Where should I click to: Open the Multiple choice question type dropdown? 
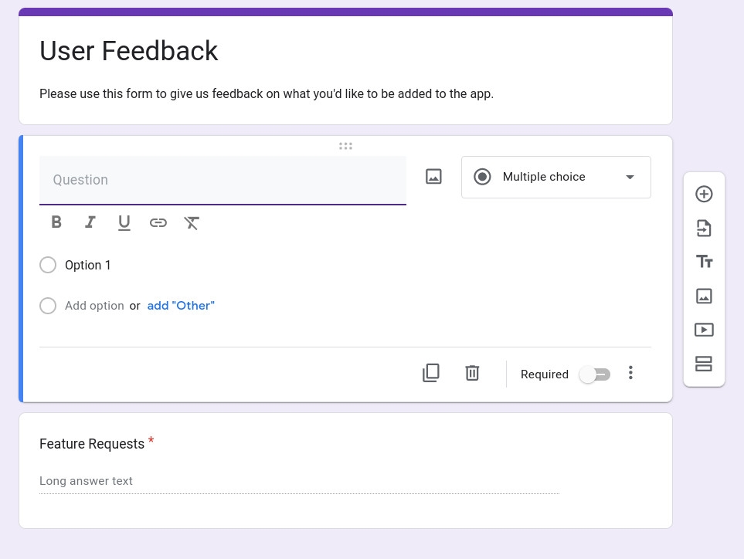click(x=555, y=177)
